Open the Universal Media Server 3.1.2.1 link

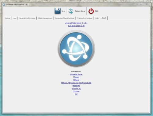pyautogui.click(x=76, y=23)
